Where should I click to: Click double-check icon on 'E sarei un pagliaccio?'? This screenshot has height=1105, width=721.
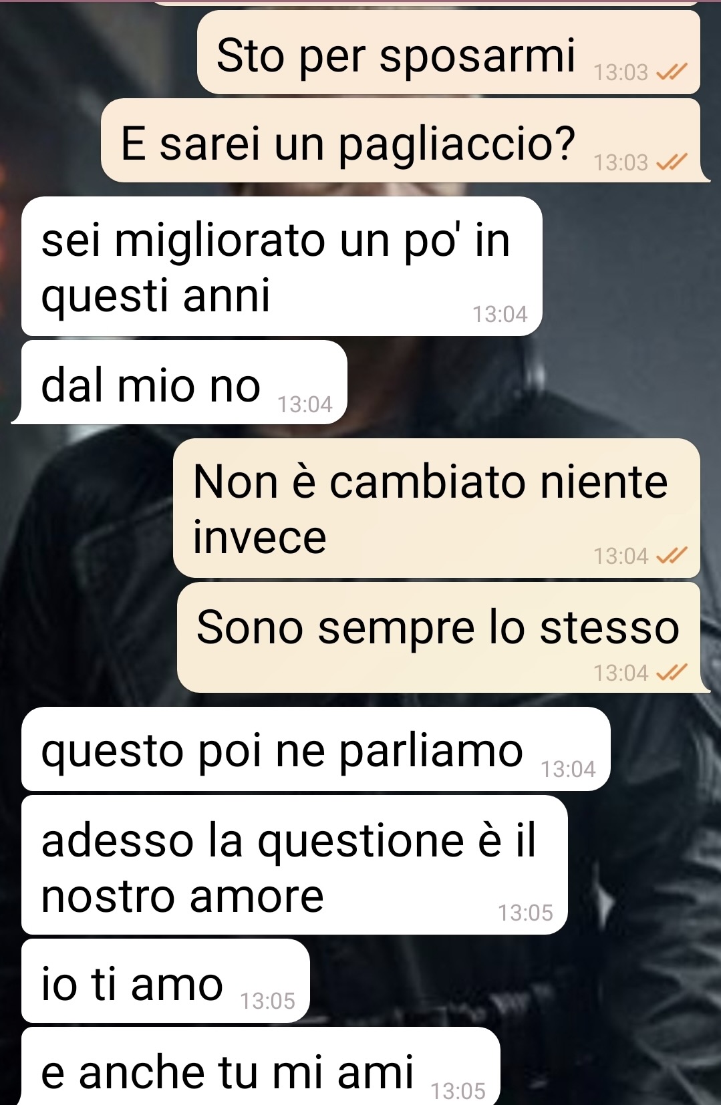click(x=672, y=162)
